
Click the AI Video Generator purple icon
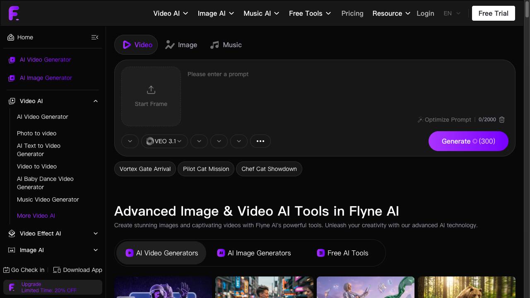coord(12,60)
